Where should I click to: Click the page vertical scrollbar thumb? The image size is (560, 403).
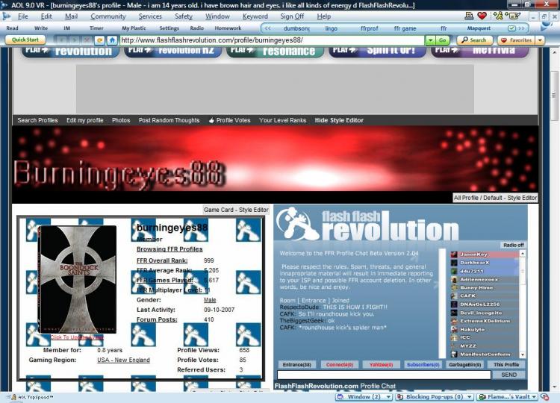click(554, 96)
